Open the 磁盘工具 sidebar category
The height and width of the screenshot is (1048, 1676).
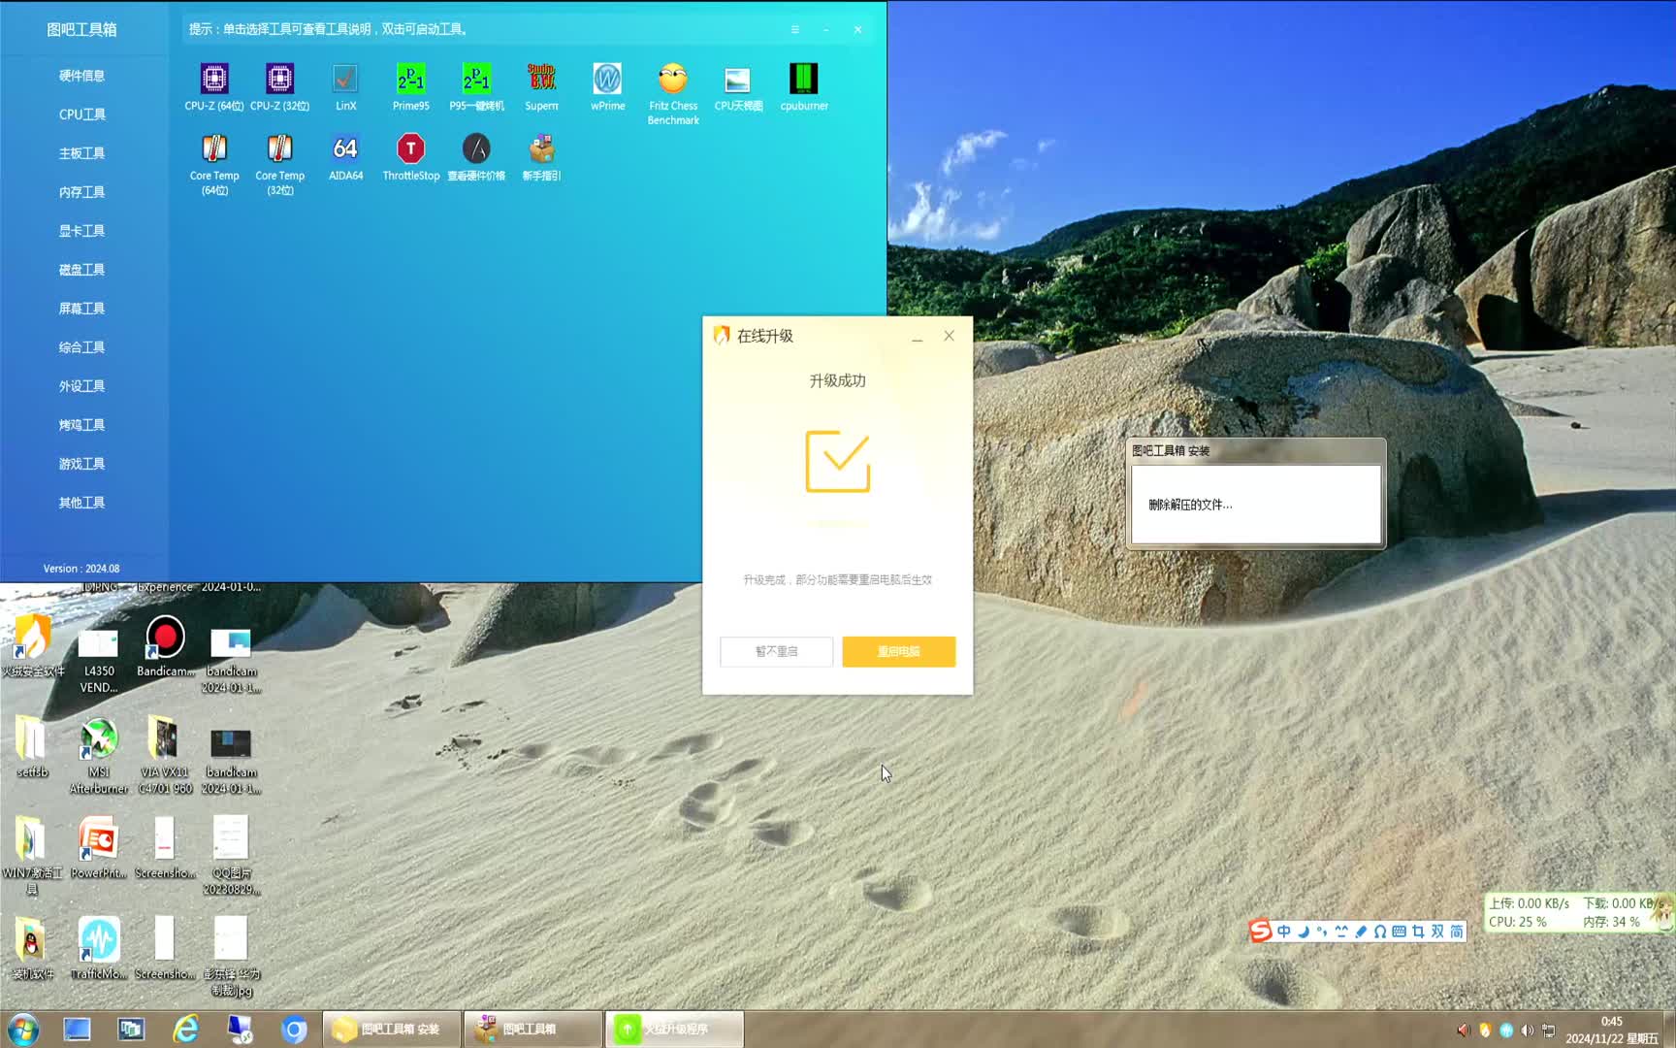81,270
